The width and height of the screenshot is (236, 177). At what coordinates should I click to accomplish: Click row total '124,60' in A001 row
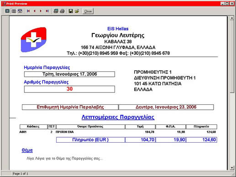[211, 132]
